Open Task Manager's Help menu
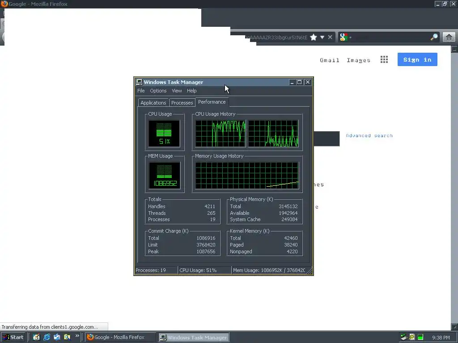This screenshot has width=458, height=343. tap(191, 91)
